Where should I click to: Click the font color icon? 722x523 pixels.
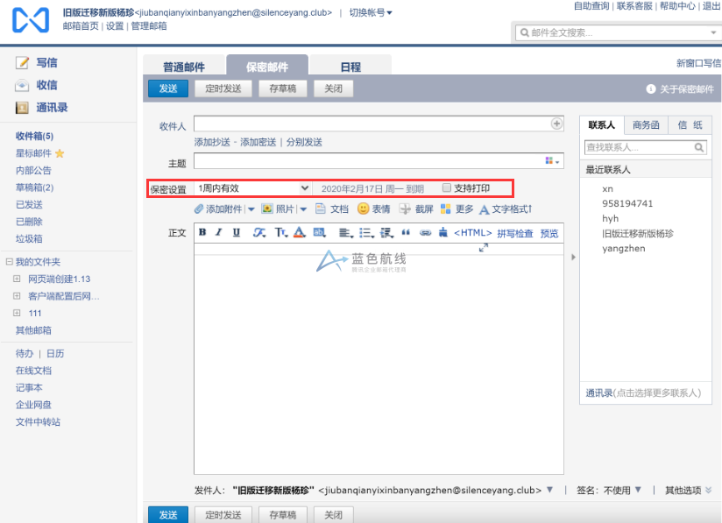(300, 232)
